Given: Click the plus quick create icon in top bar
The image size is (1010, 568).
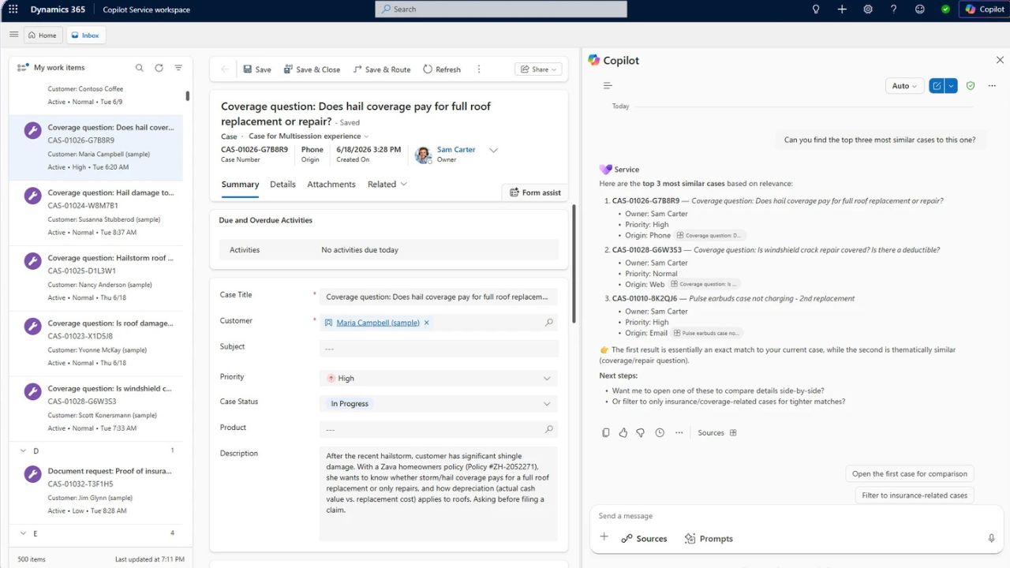Looking at the screenshot, I should 842,9.
